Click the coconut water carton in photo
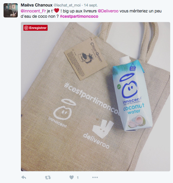 [132, 93]
